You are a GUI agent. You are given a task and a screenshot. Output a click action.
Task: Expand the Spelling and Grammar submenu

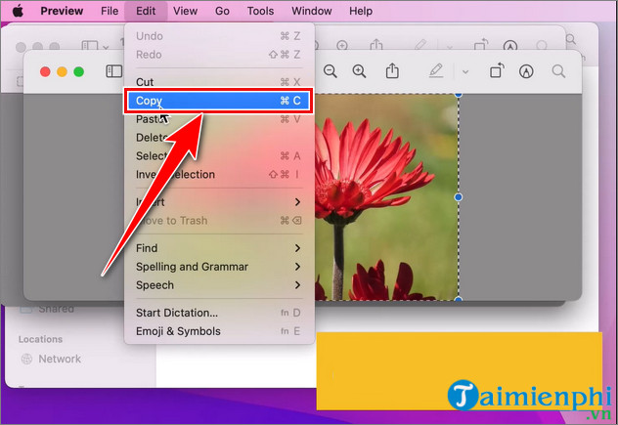[219, 267]
